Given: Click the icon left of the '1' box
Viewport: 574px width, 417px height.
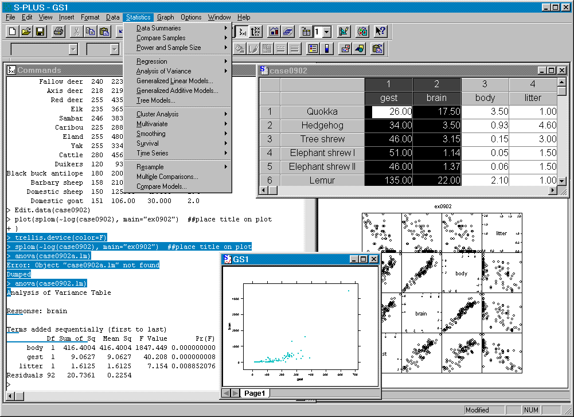Looking at the screenshot, I should tap(306, 32).
